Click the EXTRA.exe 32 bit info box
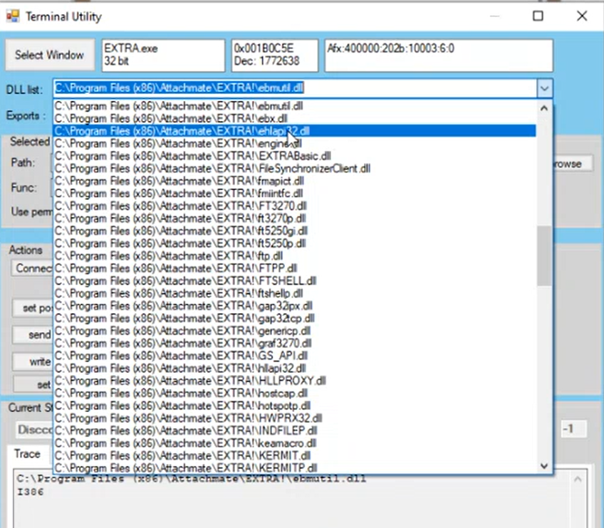 pos(163,55)
